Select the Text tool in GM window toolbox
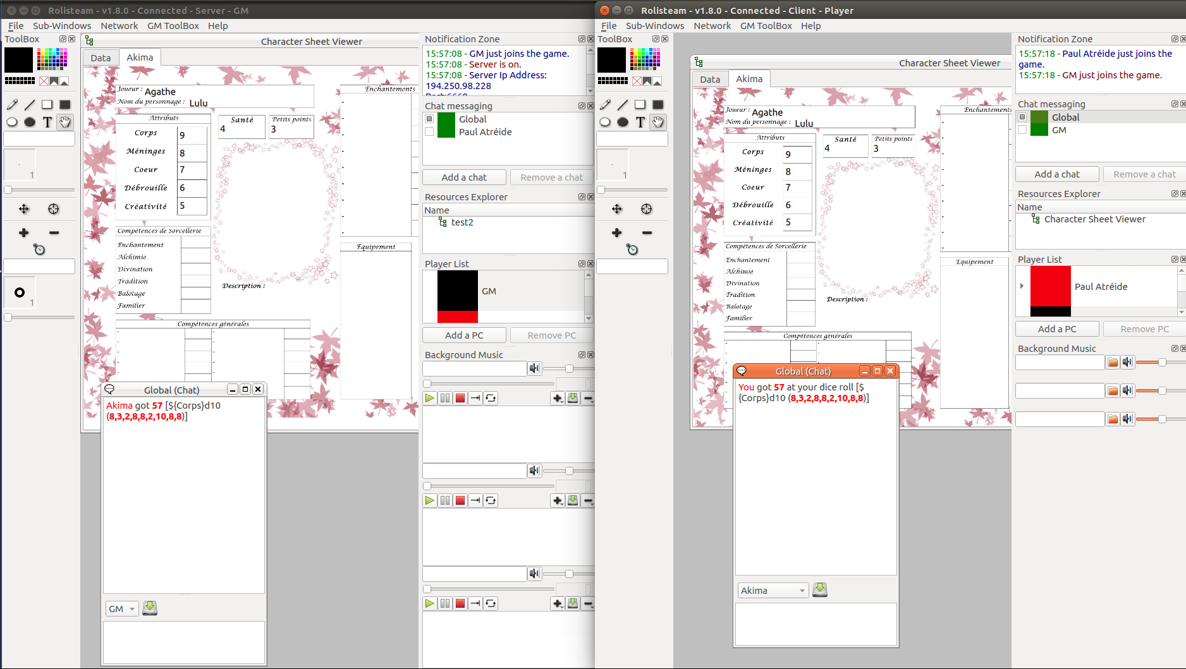Viewport: 1186px width, 669px height. [x=47, y=122]
